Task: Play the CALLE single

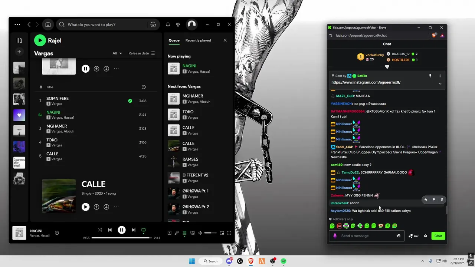Action: (x=85, y=207)
